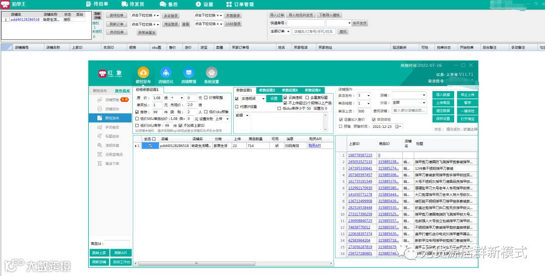Click the 手动裂变 sidebar icon

tap(100, 127)
